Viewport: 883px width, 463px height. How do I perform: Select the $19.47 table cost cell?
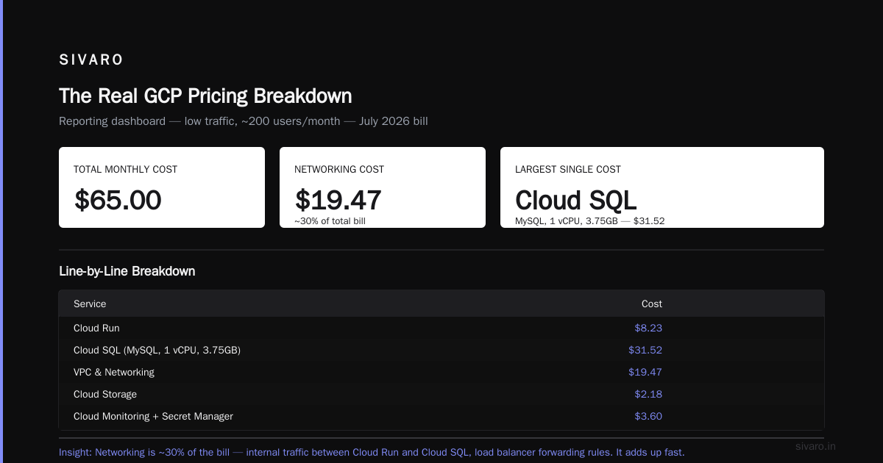pos(645,372)
